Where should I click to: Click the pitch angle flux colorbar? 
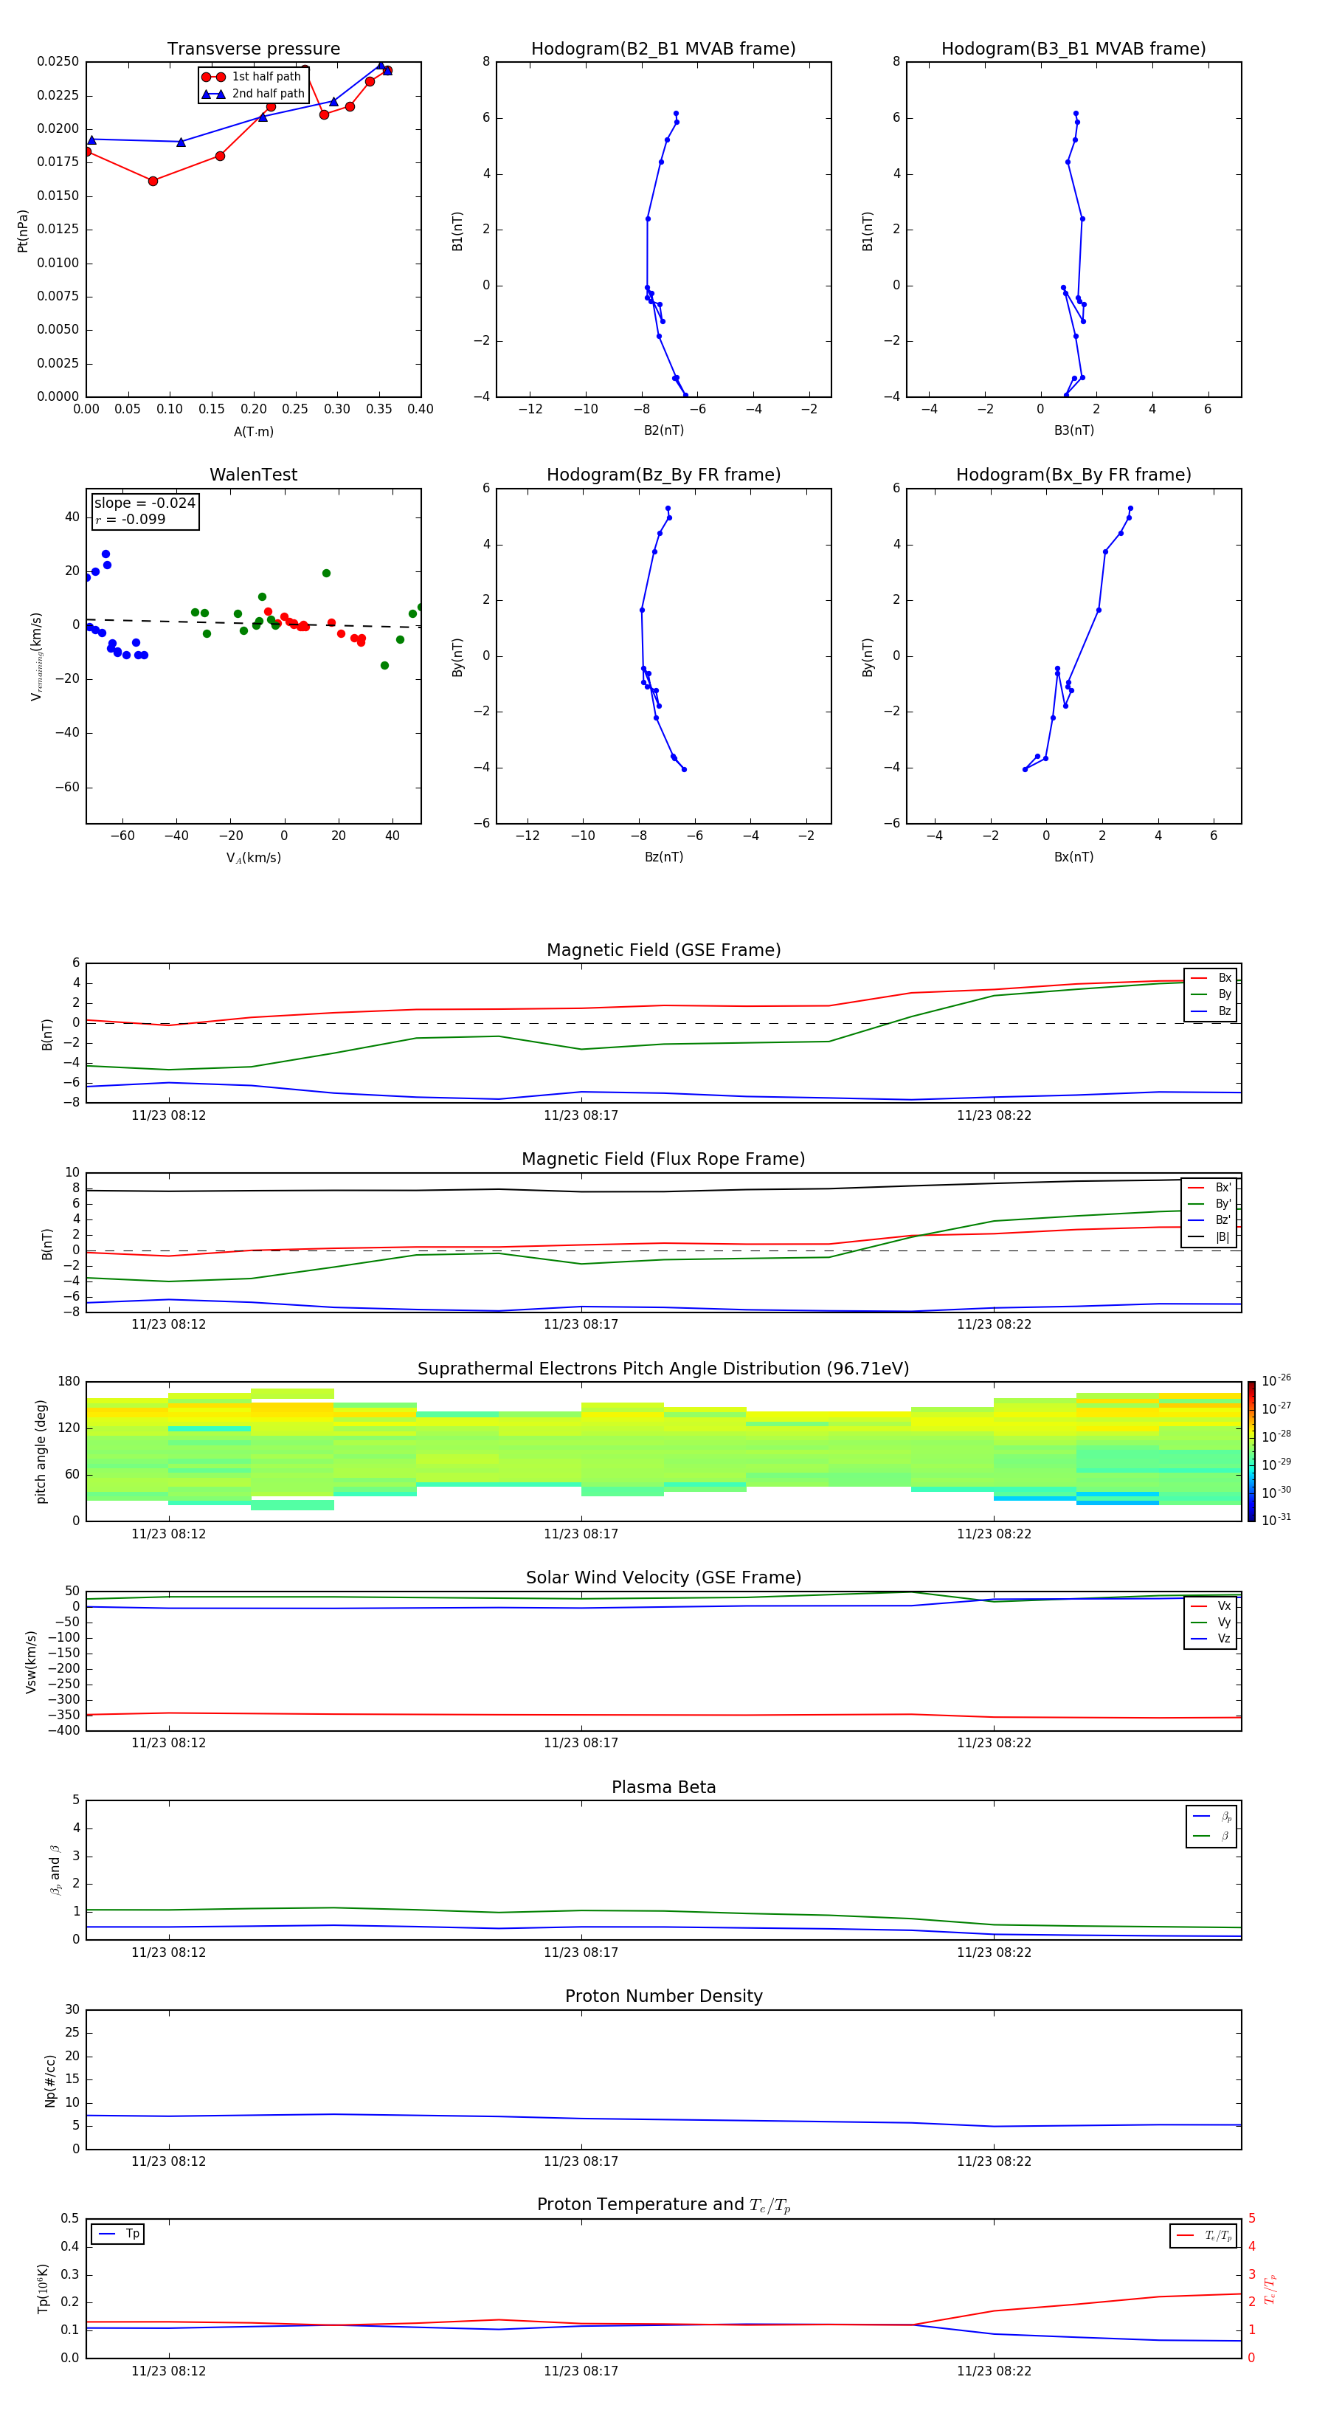pos(1251,1451)
